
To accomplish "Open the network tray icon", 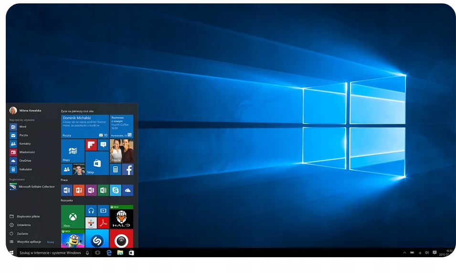I will tap(420, 252).
